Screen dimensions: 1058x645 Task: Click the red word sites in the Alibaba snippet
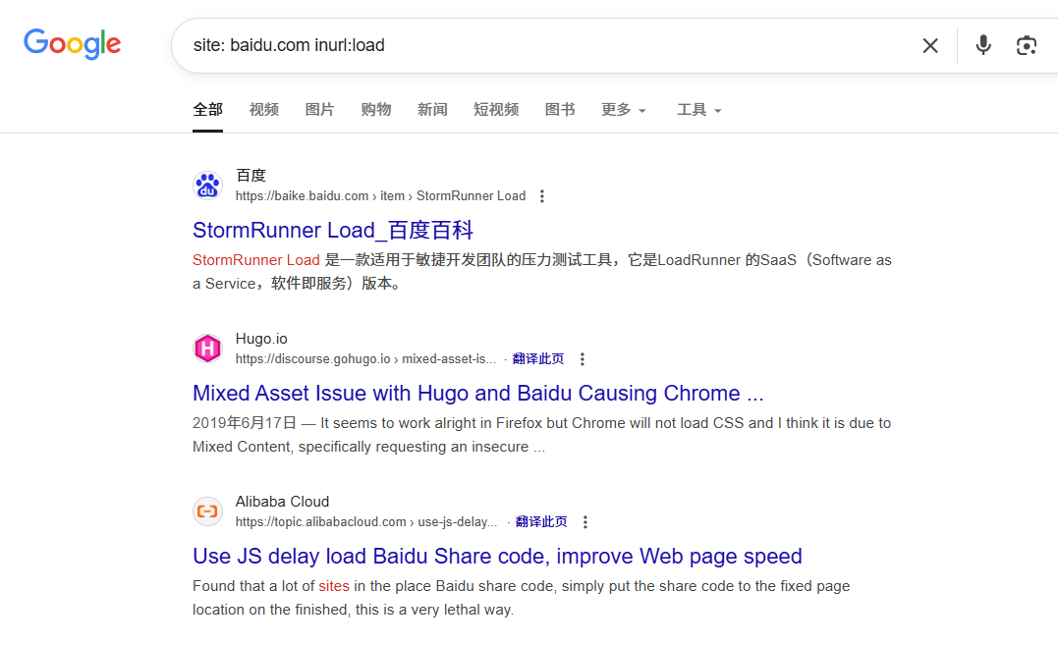pyautogui.click(x=334, y=586)
